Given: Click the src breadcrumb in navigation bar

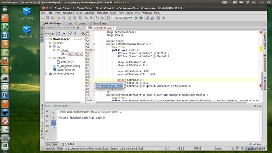Looking at the screenshot, I should pos(69,23).
